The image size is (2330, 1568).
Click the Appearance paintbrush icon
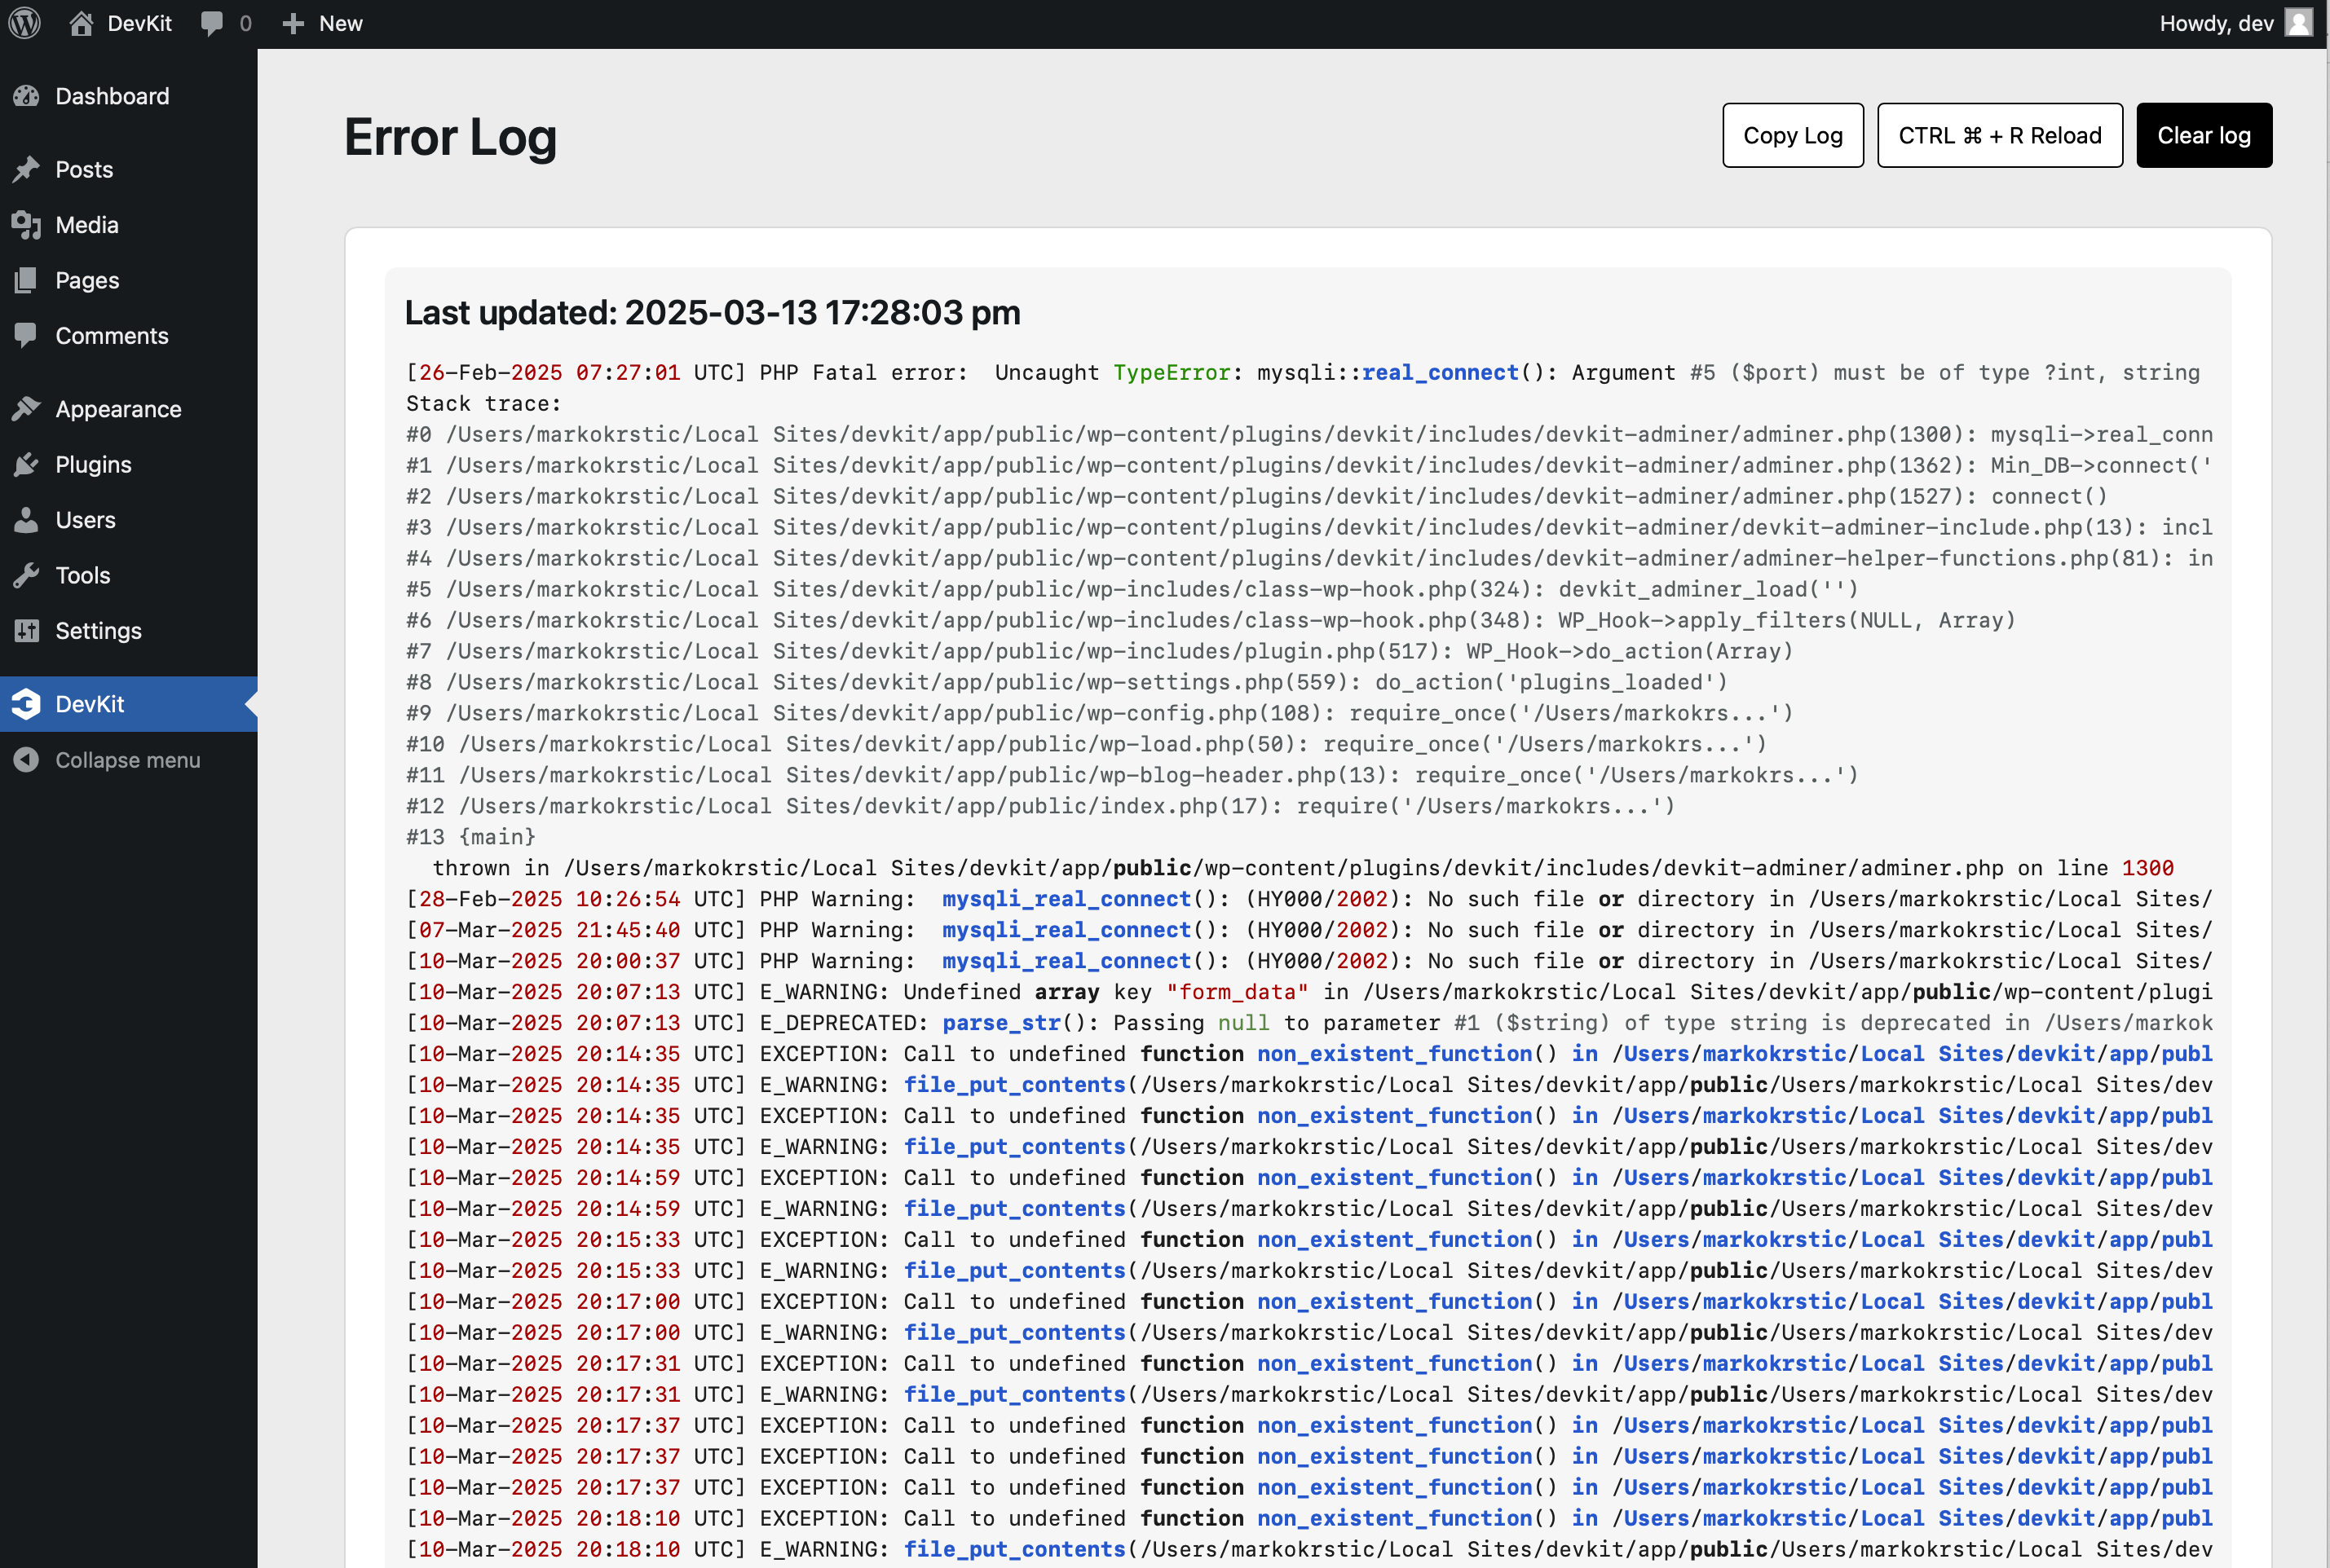[x=27, y=409]
